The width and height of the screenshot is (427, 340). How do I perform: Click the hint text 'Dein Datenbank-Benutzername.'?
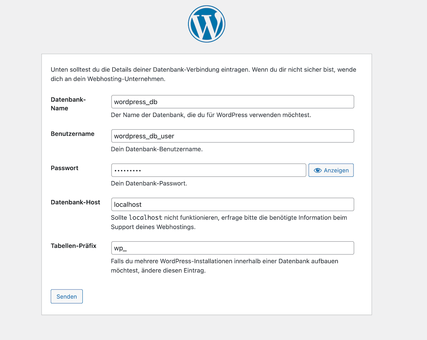pos(157,149)
